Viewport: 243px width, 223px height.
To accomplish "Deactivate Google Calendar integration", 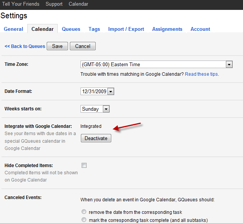I will [96, 138].
